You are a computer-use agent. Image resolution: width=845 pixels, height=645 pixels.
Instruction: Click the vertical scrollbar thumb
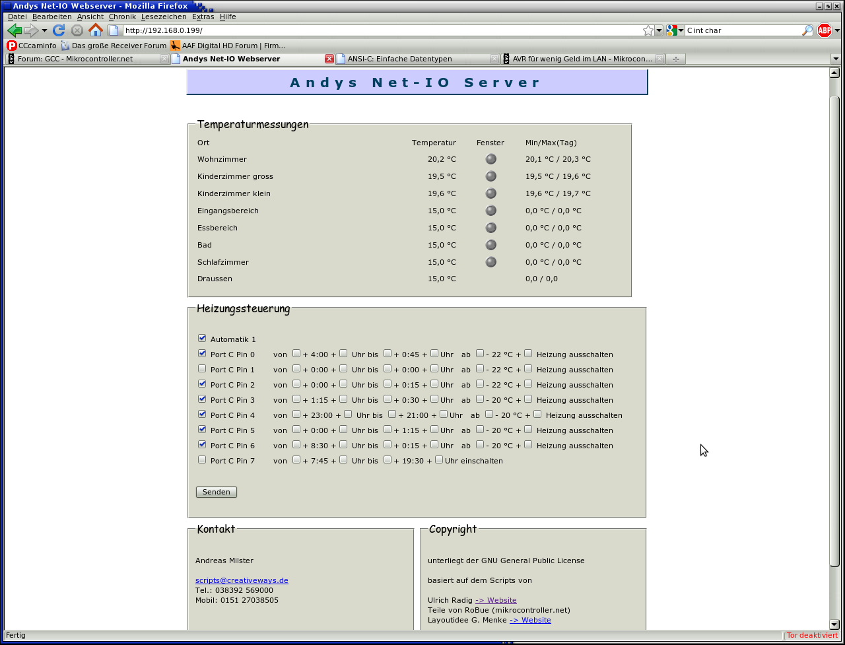coord(834,330)
